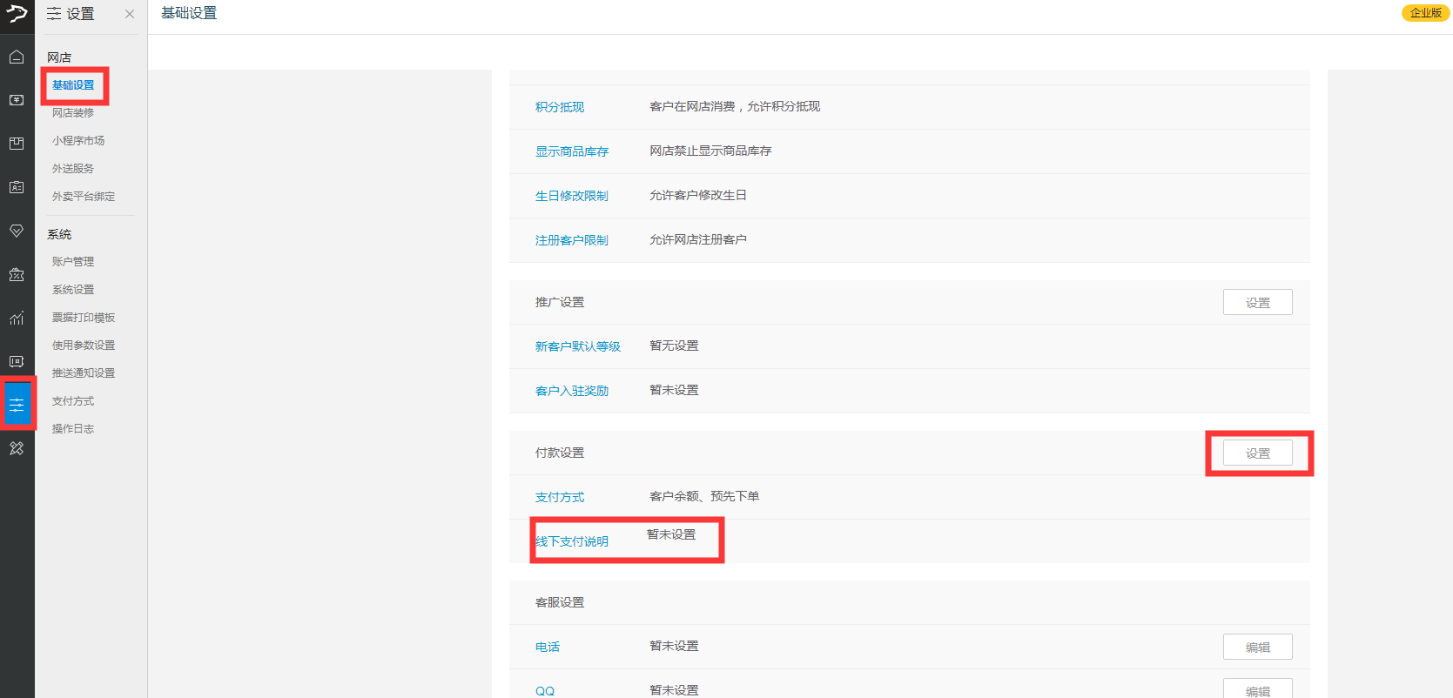Click 设置 button for 付款设置
This screenshot has height=698, width=1453.
pyautogui.click(x=1257, y=453)
